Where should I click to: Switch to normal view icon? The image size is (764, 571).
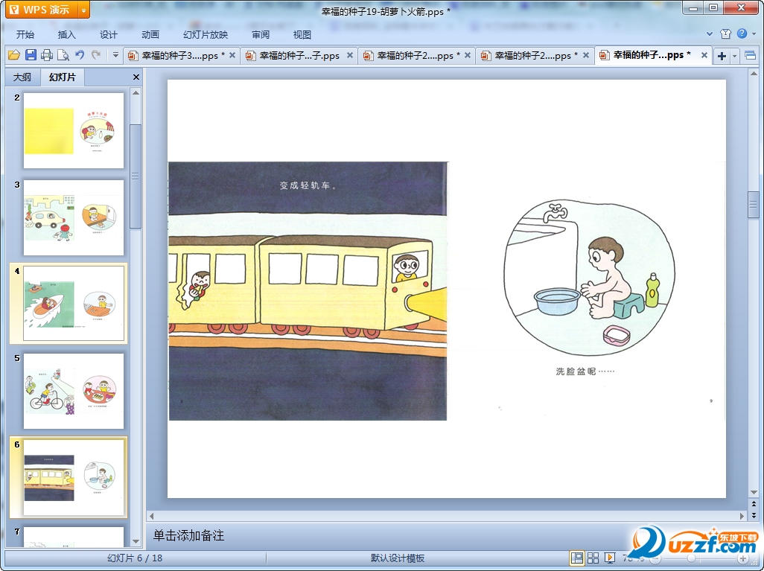pyautogui.click(x=577, y=558)
